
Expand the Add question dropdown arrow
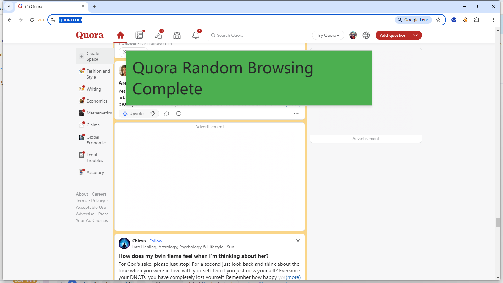[416, 35]
